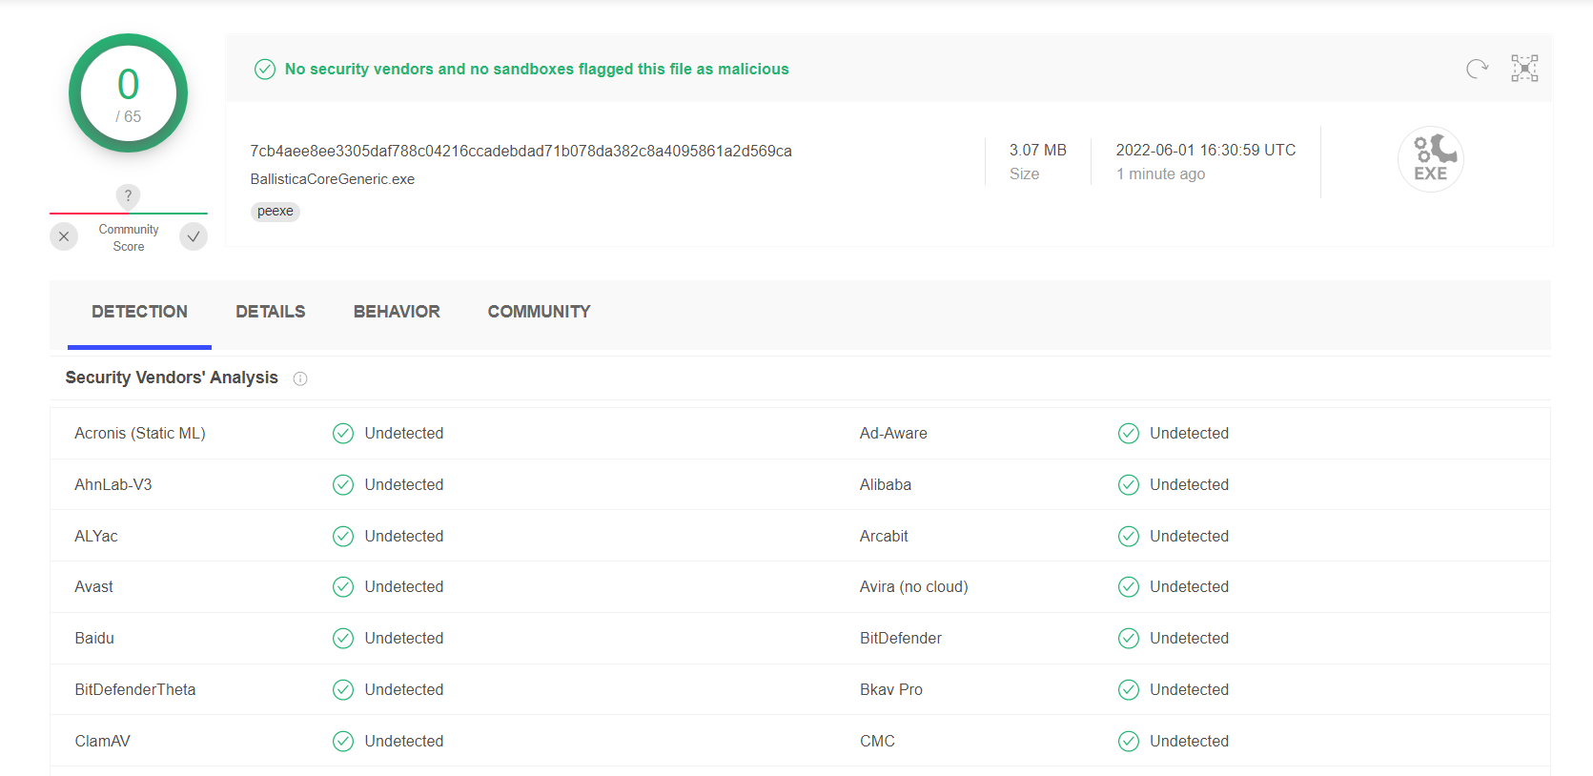Open the similar-files graph icon
Viewport: 1593px width, 776px height.
(1524, 69)
